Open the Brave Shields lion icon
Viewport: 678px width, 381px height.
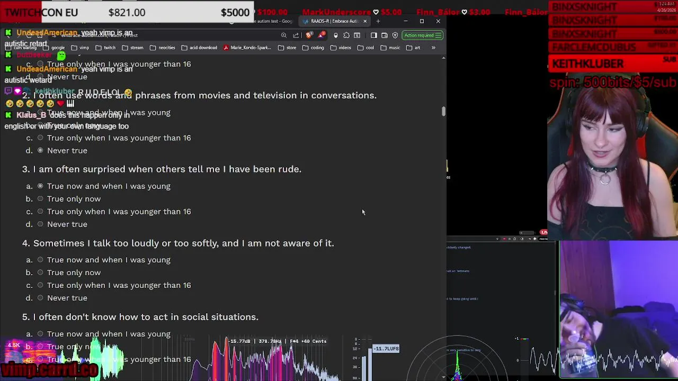(x=309, y=35)
